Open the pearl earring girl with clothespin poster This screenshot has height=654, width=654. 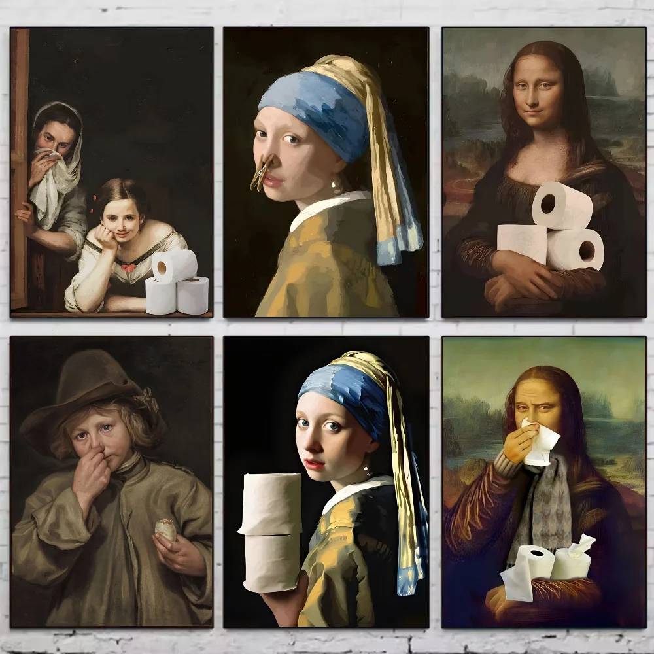tap(326, 172)
